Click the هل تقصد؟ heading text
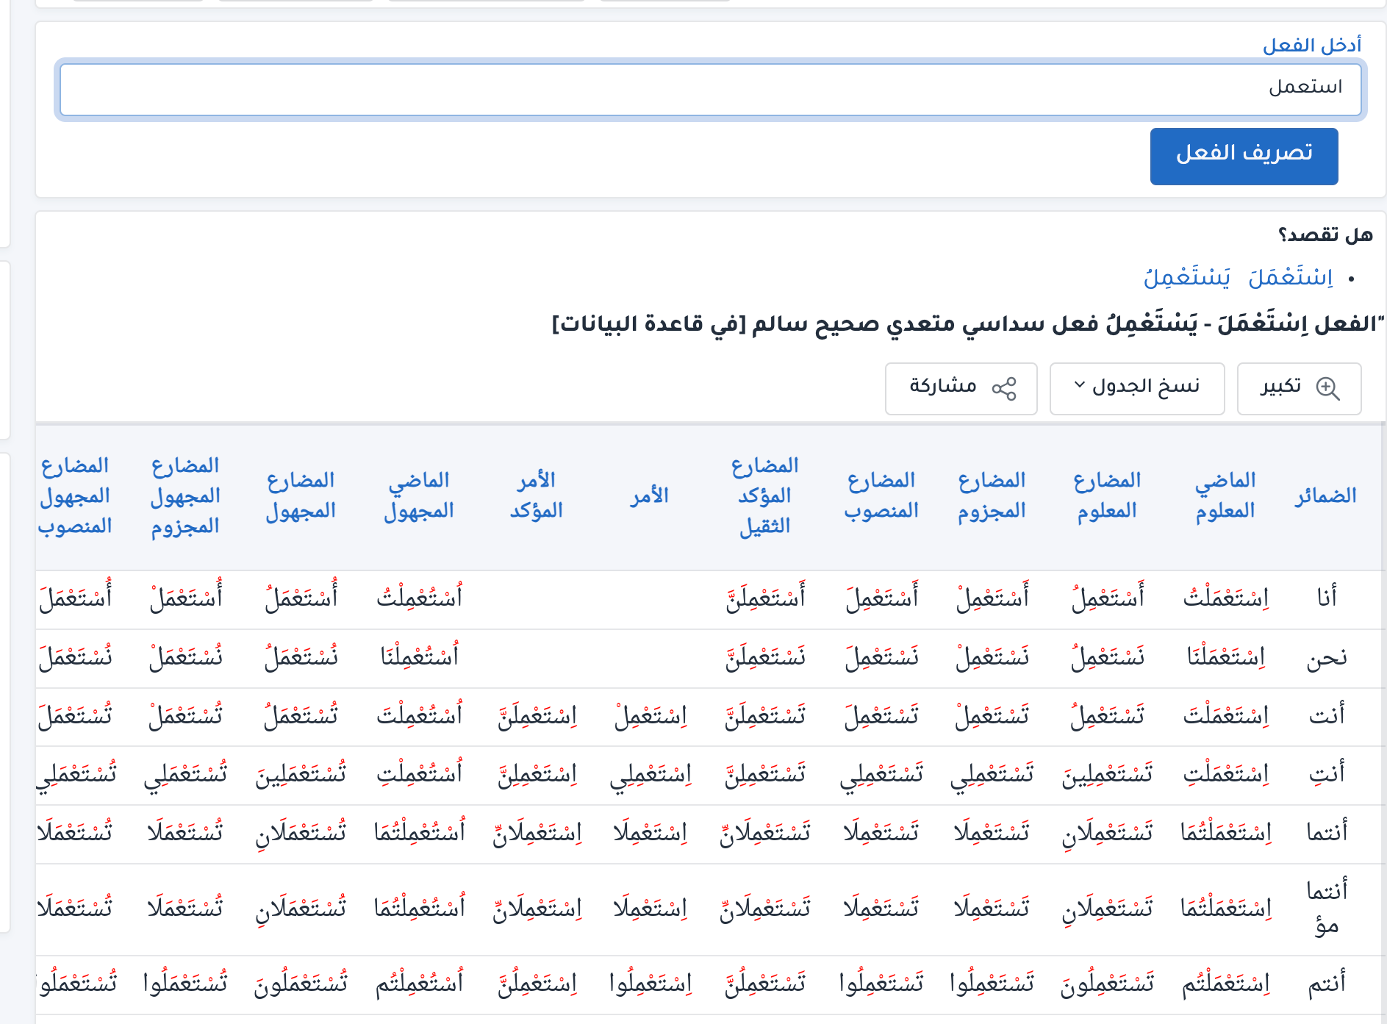This screenshot has height=1024, width=1387. point(1325,234)
